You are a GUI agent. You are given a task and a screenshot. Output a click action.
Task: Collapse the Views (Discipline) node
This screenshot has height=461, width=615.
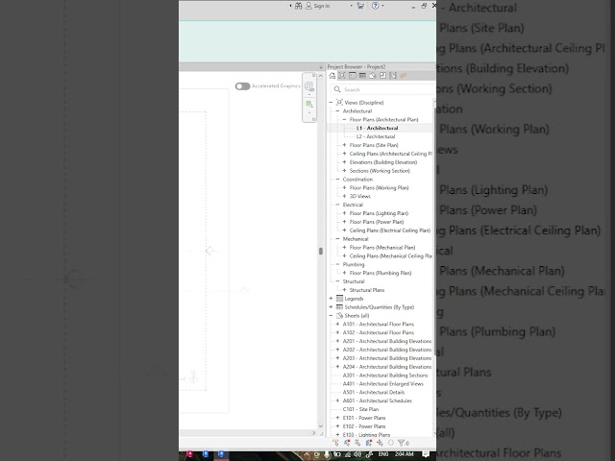pos(331,103)
